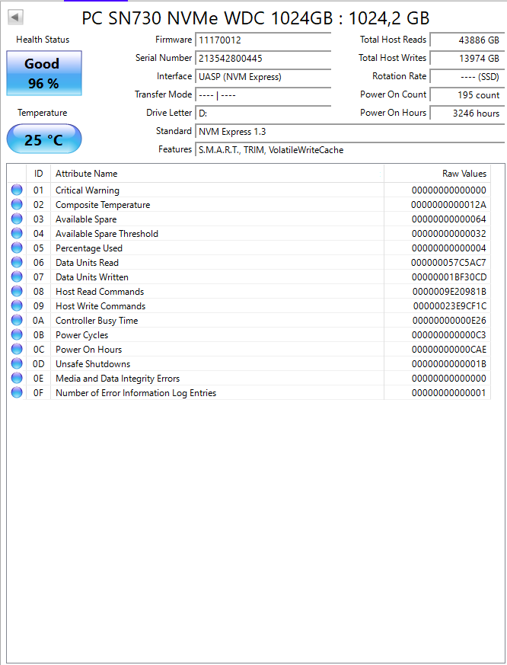The height and width of the screenshot is (665, 507).
Task: Click raw value 00000000000001
Action: tap(449, 393)
